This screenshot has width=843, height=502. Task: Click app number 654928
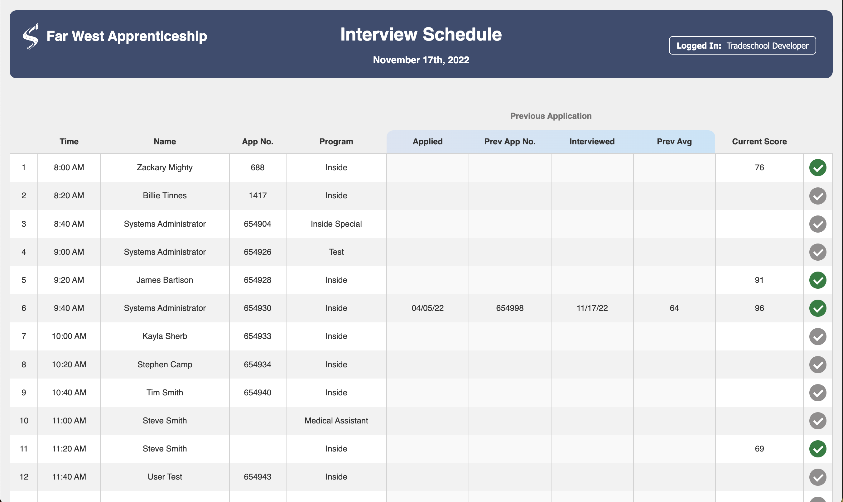point(257,280)
